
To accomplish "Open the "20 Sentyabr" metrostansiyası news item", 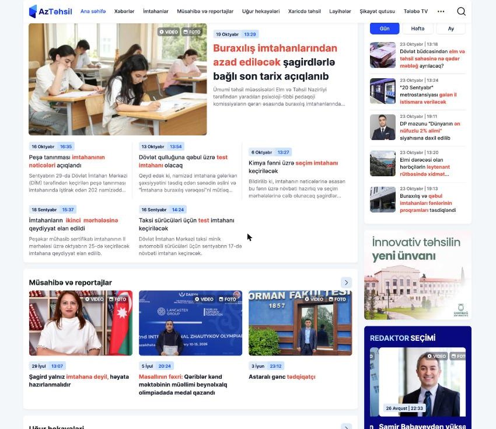I will point(428,95).
